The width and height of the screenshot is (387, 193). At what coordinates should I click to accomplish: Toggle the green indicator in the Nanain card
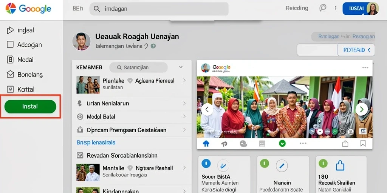(x=265, y=163)
